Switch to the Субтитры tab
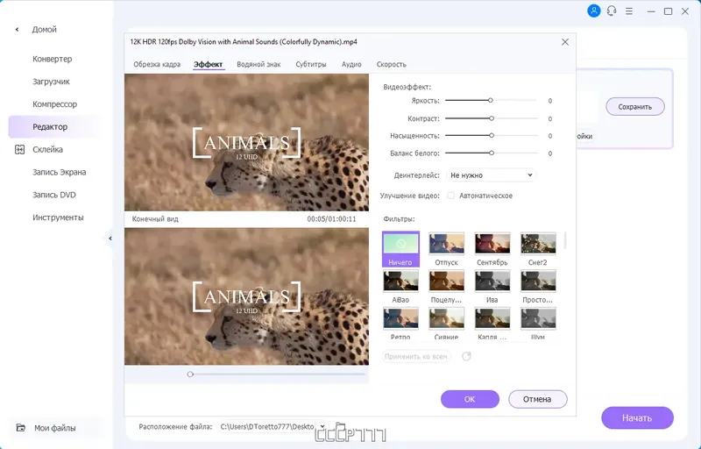Screen dimensions: 701x449 (x=311, y=64)
